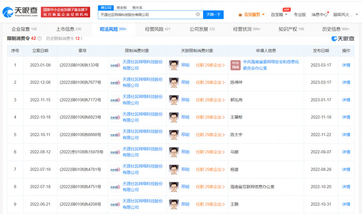
Task: Open 详情 for case 京0108执15978号
Action: tap(346, 152)
